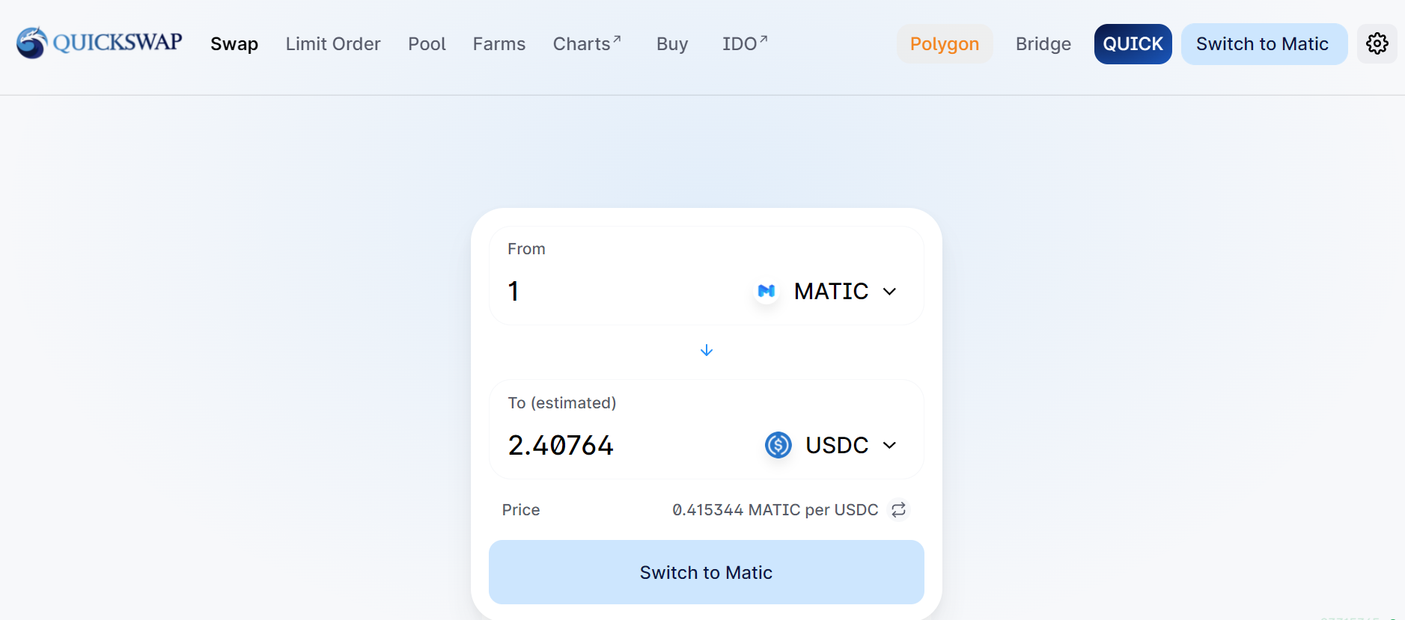This screenshot has width=1405, height=620.
Task: Click the Bridge link
Action: [1043, 44]
